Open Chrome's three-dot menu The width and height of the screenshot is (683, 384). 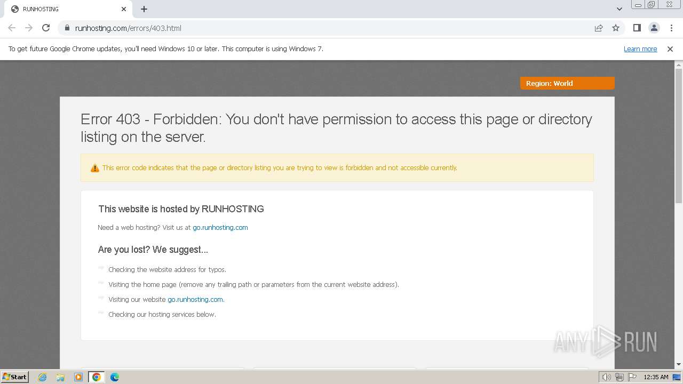(x=671, y=28)
